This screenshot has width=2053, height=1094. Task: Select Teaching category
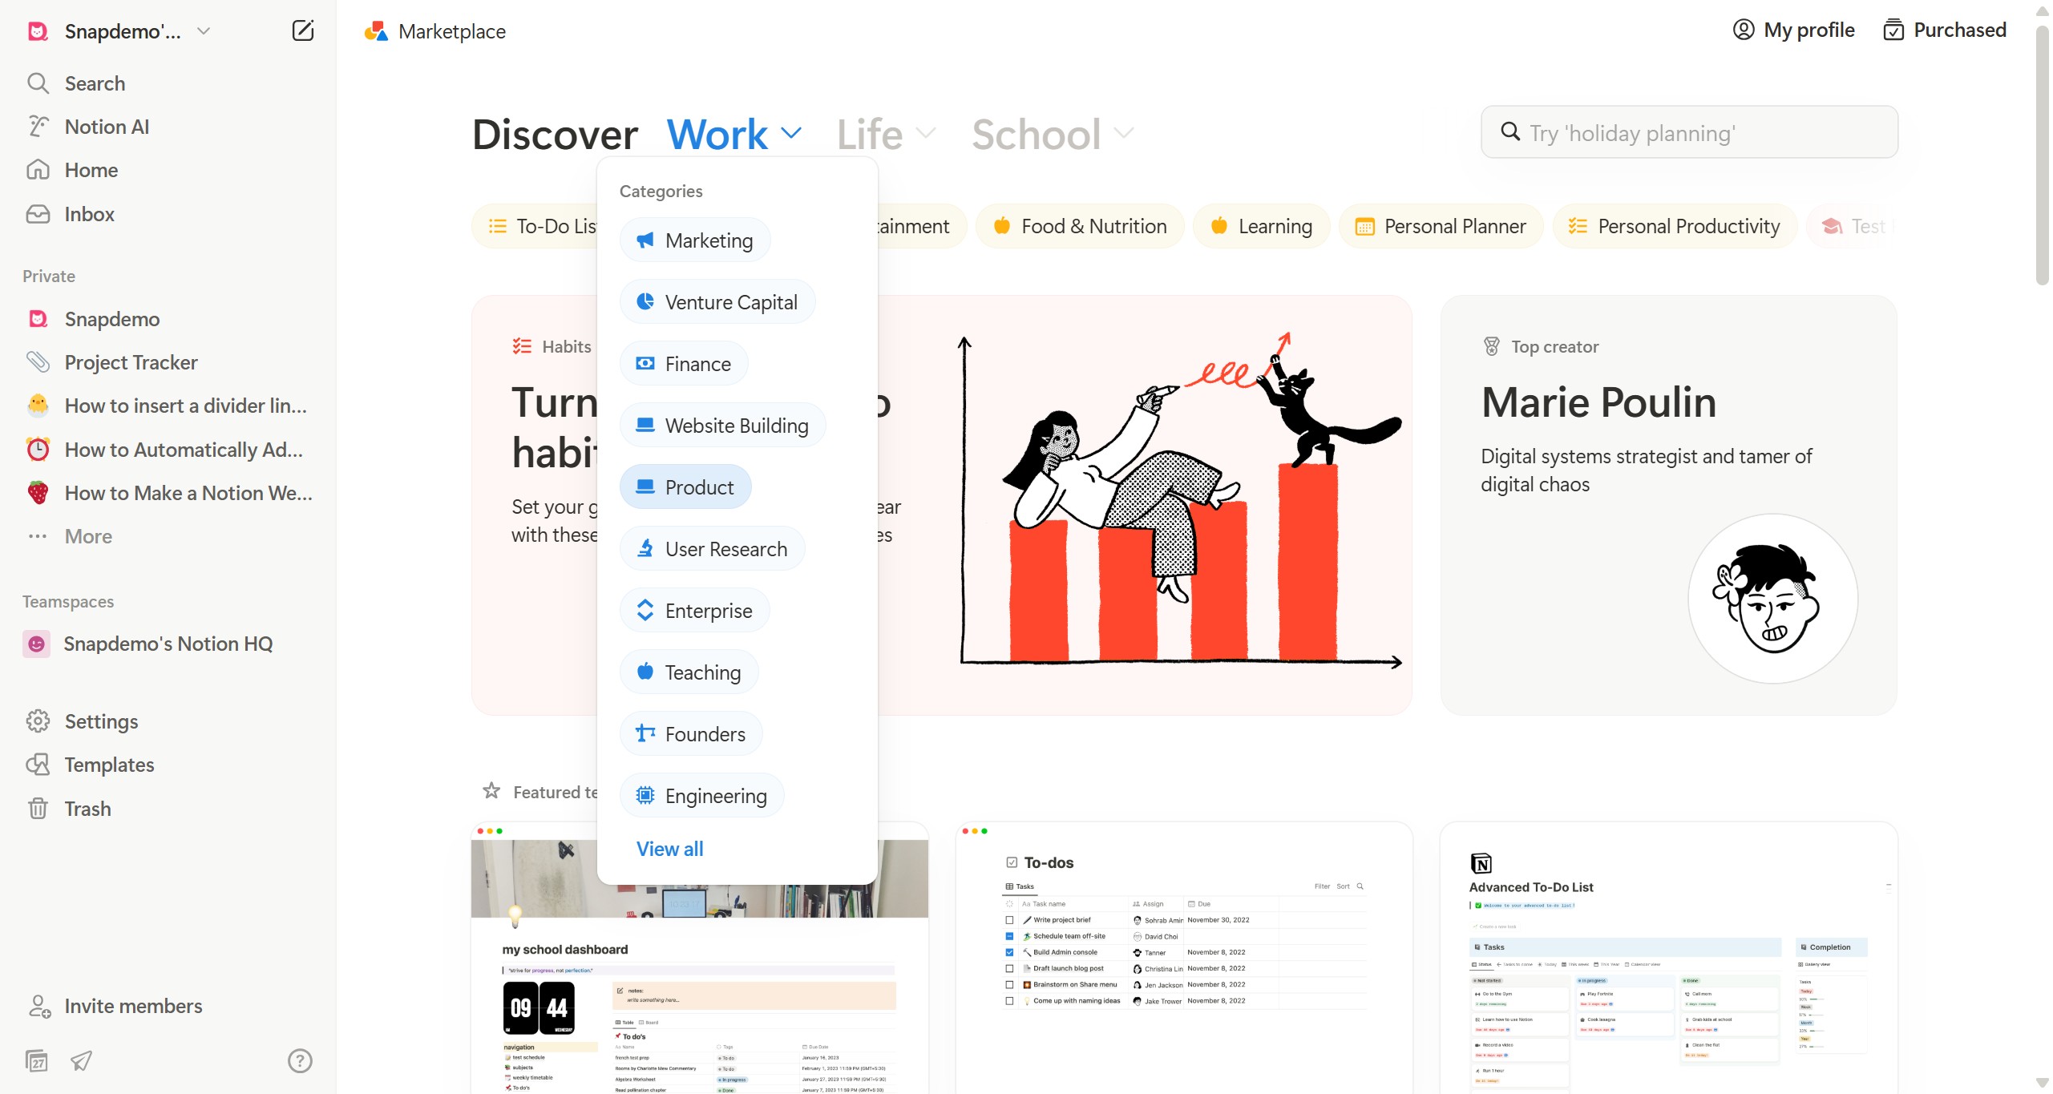pos(689,672)
